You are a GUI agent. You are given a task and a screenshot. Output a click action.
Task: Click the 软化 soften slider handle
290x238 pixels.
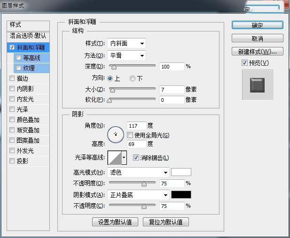click(110, 100)
